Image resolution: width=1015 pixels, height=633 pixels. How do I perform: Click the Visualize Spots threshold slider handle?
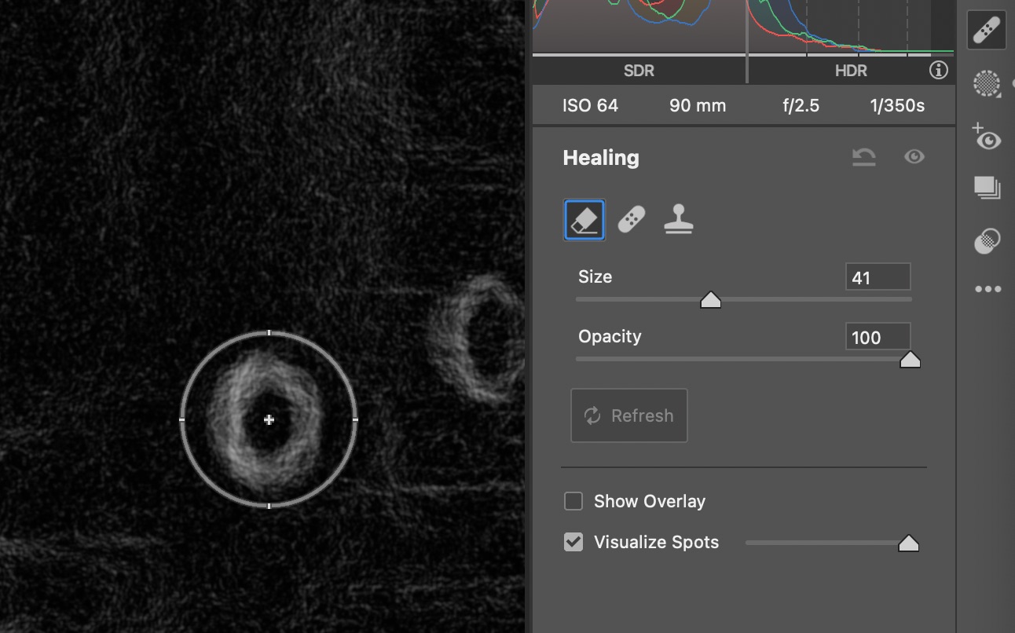908,543
